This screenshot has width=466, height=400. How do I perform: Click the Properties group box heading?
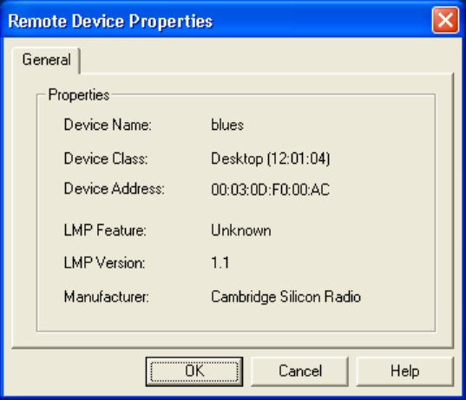79,95
